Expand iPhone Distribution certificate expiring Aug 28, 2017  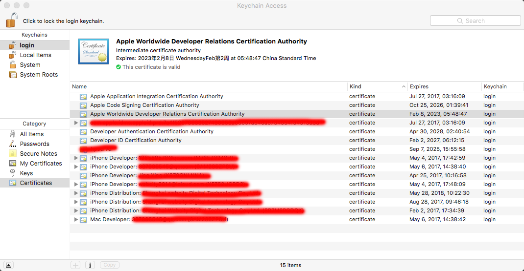[76, 202]
